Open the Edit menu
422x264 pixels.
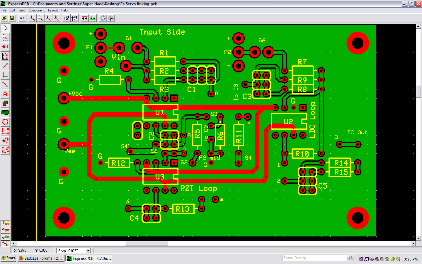(x=12, y=10)
